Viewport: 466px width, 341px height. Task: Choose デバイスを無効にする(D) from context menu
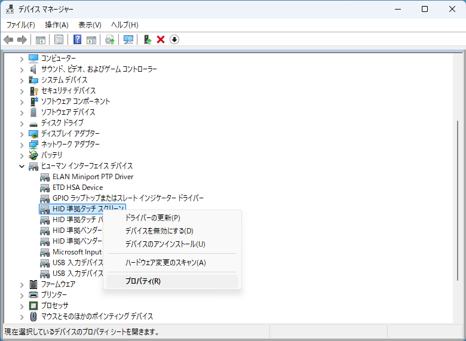173,231
